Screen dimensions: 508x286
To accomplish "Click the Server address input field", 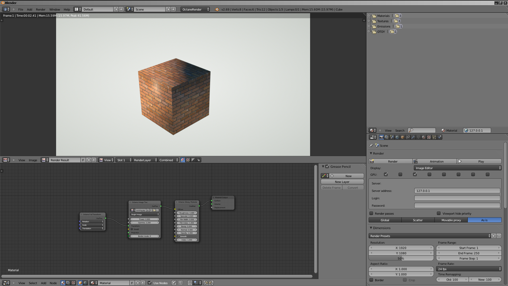I will [457, 191].
